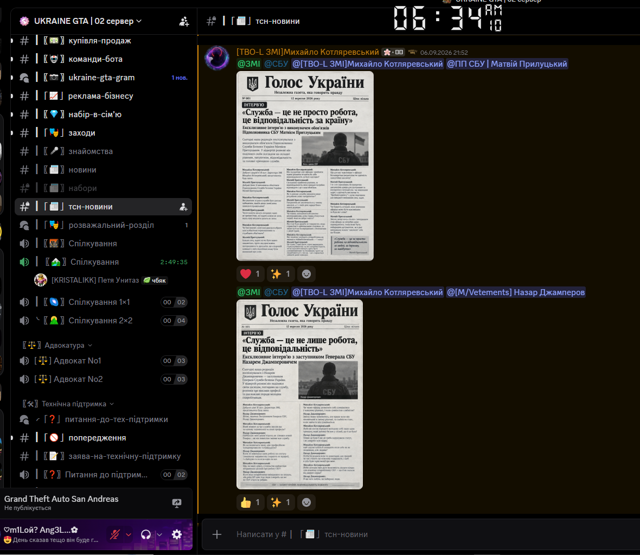Open author name Михайло Котляревський
The image size is (640, 555).
coord(308,52)
